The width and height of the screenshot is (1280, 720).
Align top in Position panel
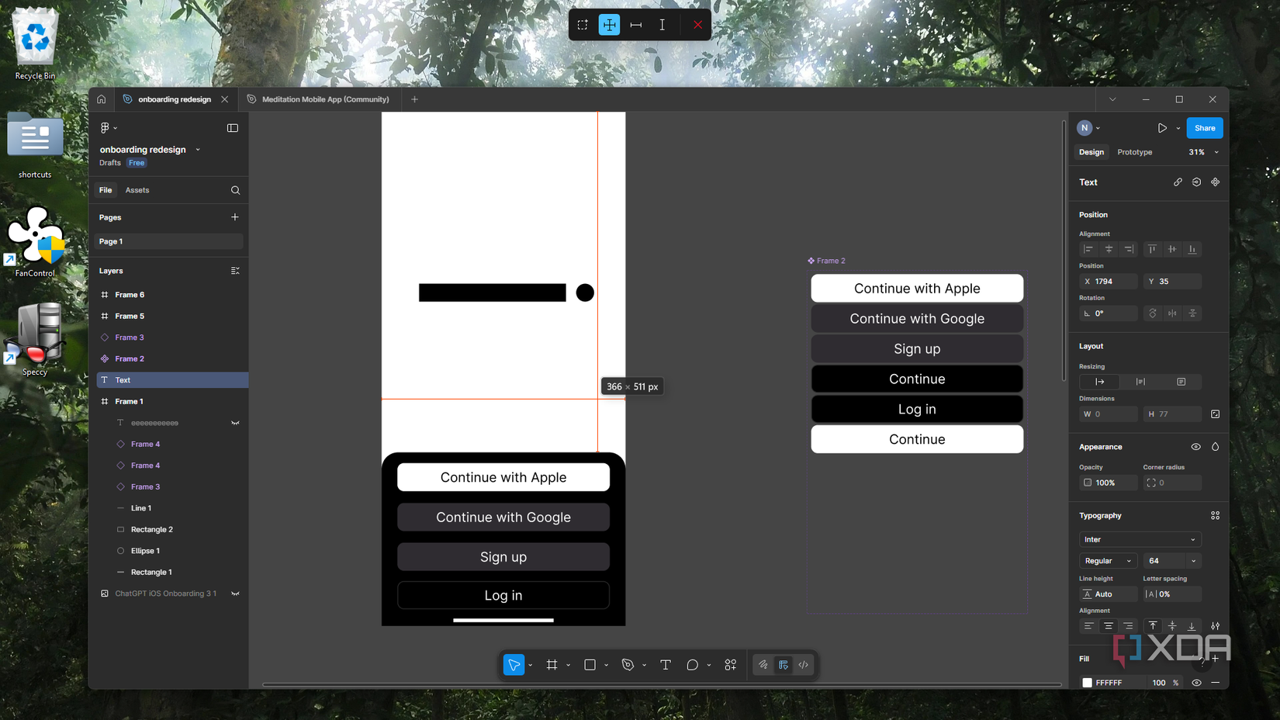tap(1152, 249)
